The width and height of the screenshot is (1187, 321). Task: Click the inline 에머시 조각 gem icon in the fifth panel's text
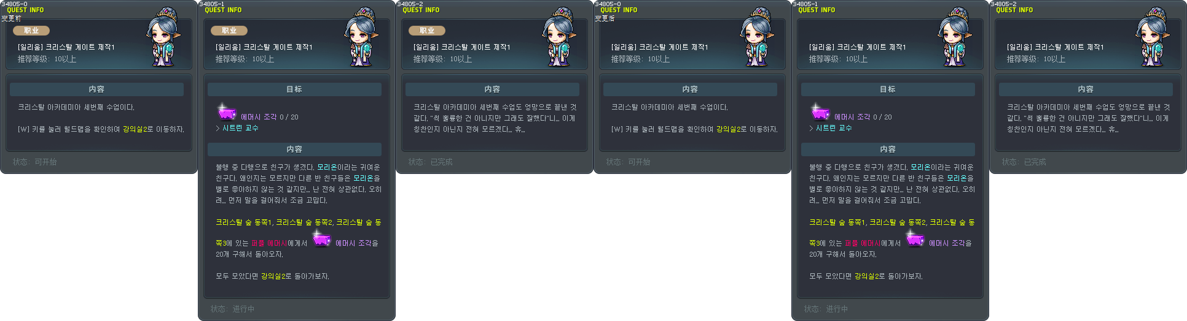[x=915, y=238]
